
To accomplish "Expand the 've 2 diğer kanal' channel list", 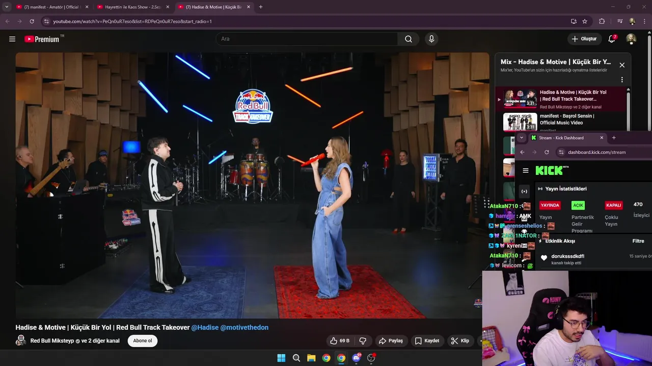I will (100, 341).
